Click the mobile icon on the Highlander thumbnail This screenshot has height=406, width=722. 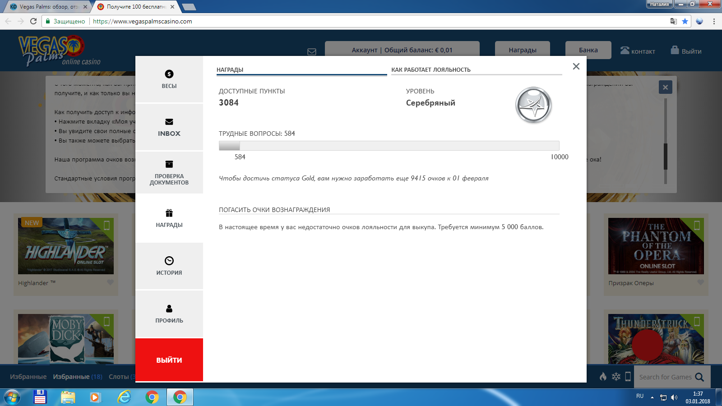[x=107, y=225]
